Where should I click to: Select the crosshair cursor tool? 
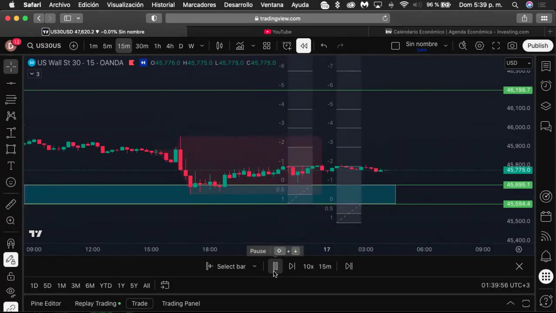[x=11, y=67]
